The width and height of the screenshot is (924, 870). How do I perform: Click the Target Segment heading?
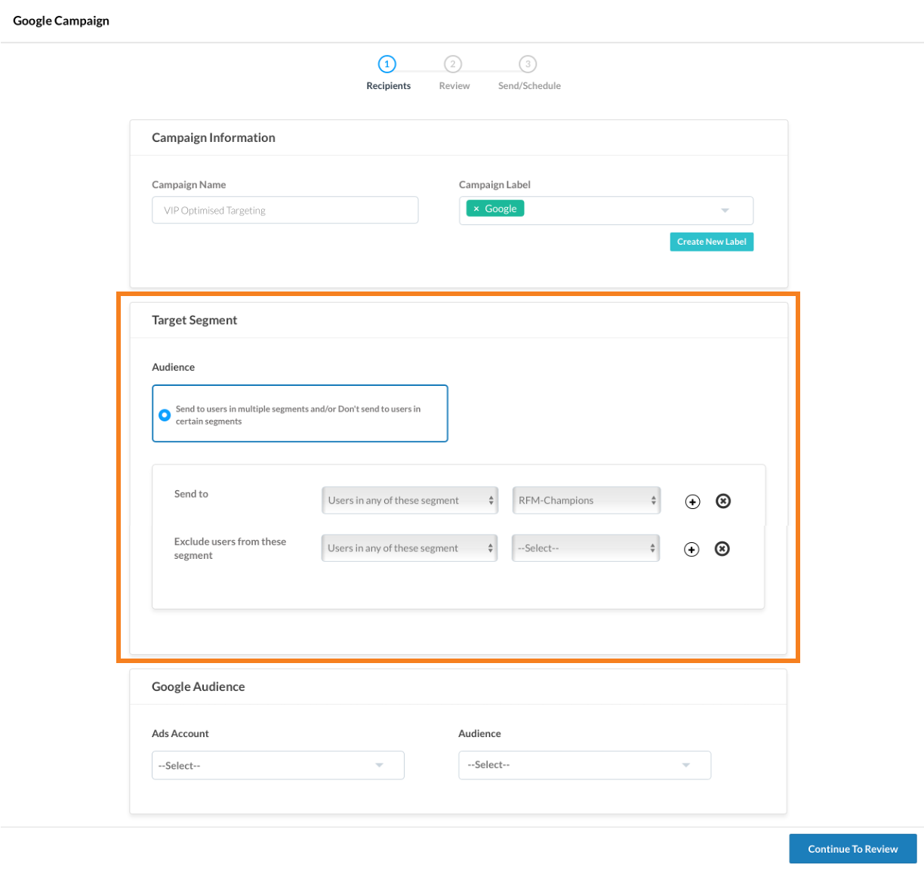click(x=195, y=320)
